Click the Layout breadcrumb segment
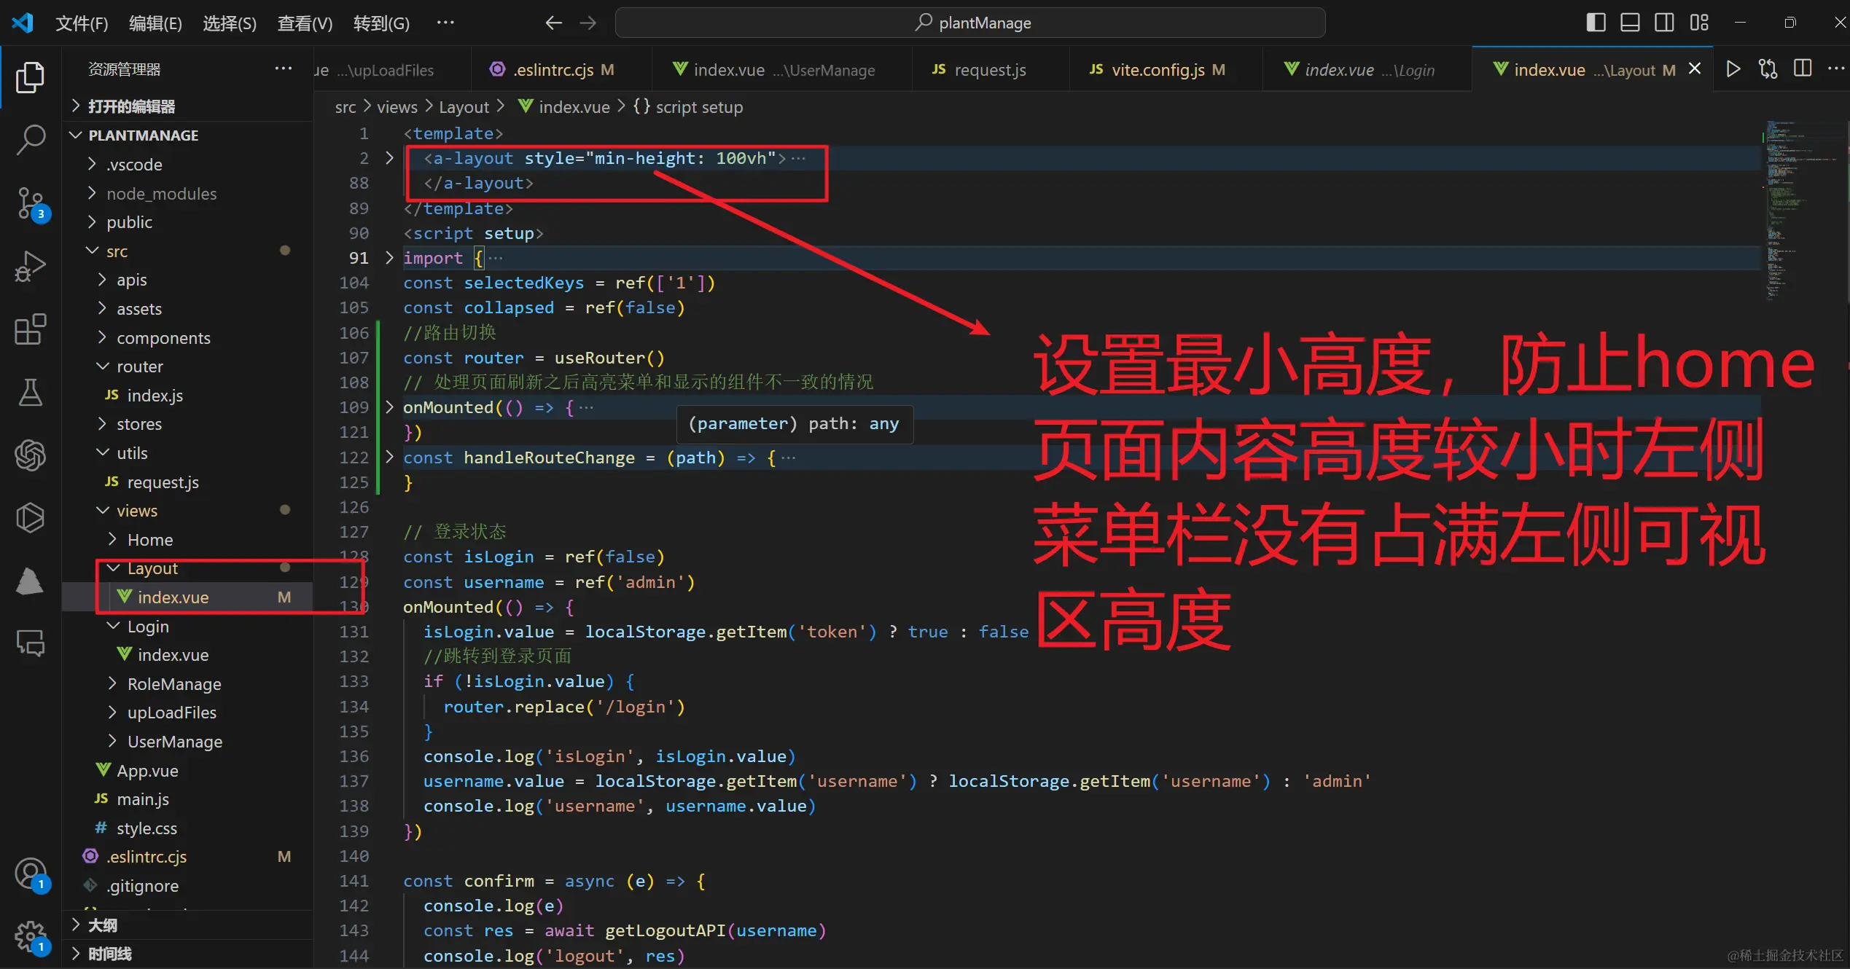1850x969 pixels. tap(464, 107)
